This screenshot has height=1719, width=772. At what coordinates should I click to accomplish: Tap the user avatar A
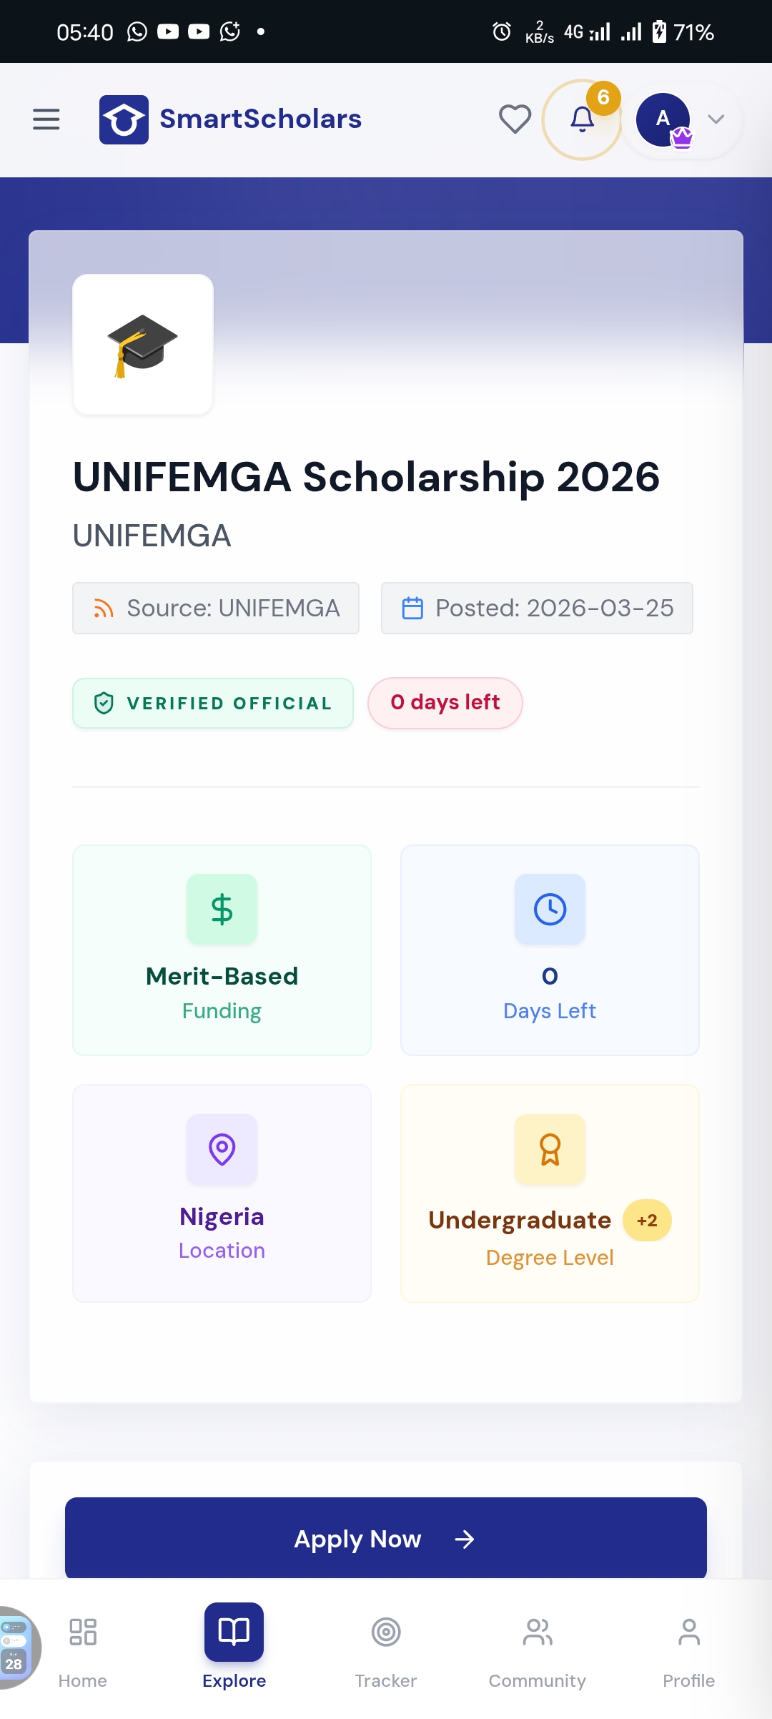(x=663, y=119)
